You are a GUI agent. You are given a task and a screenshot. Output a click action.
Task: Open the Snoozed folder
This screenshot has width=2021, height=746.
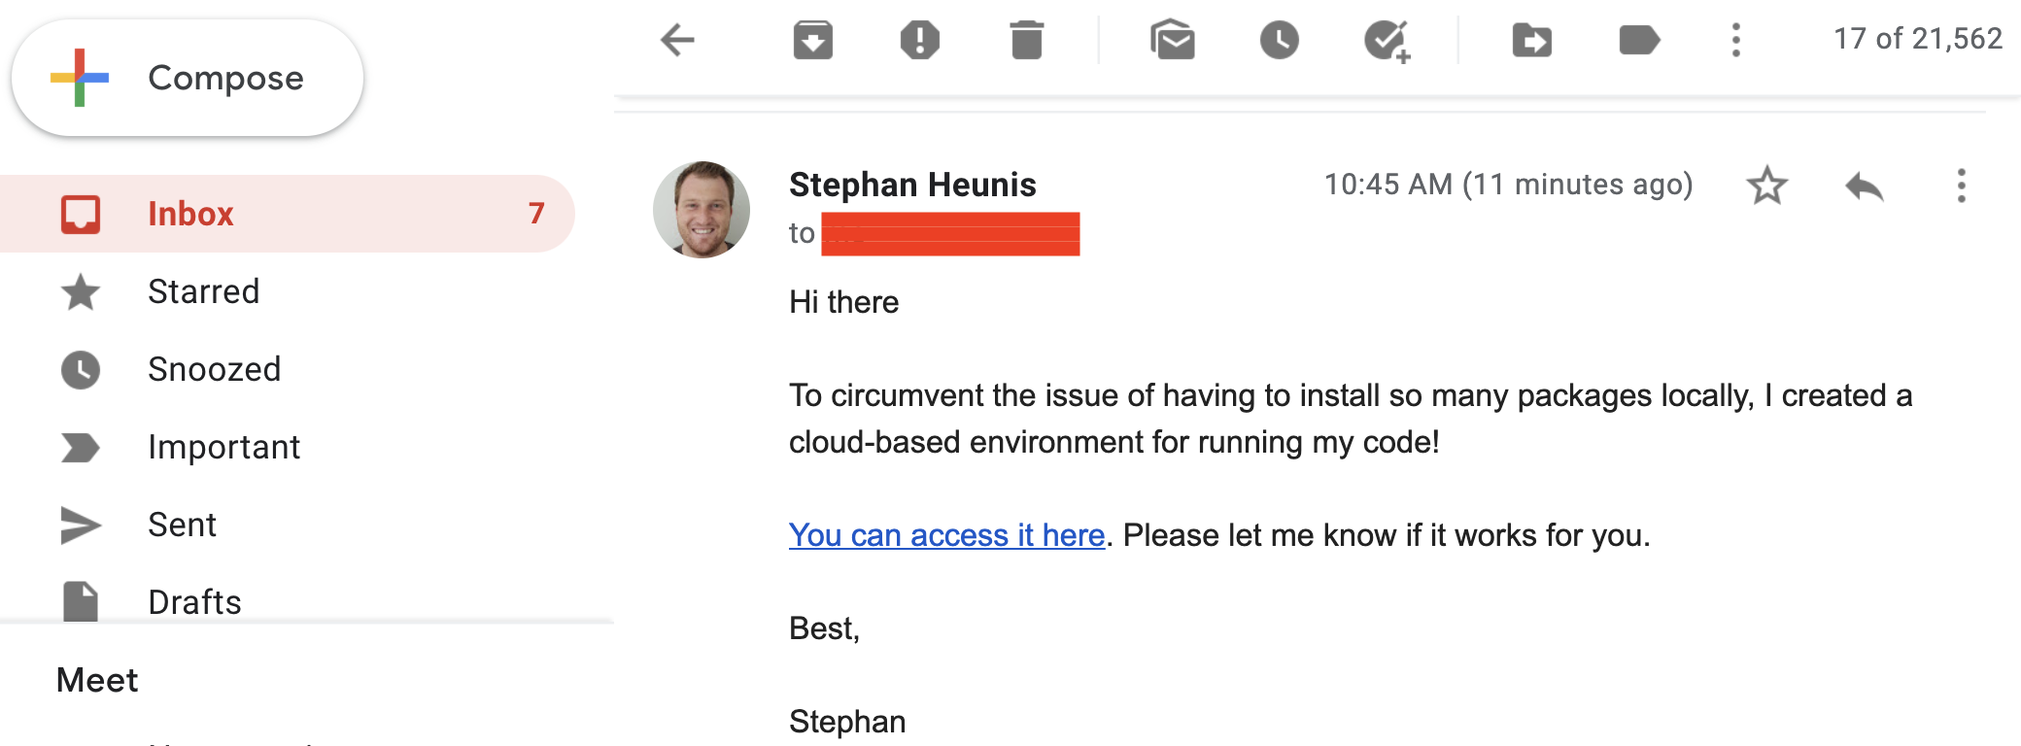tap(214, 369)
